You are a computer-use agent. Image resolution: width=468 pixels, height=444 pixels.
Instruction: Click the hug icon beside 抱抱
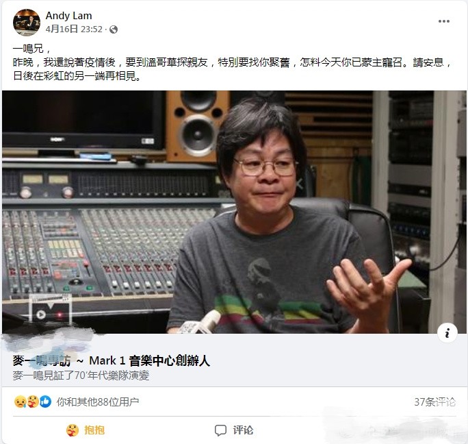(x=73, y=430)
